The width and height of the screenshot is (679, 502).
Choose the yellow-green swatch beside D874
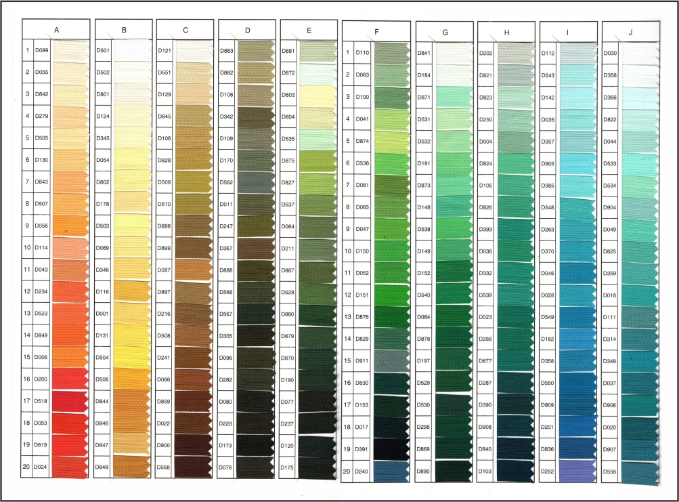pos(392,141)
